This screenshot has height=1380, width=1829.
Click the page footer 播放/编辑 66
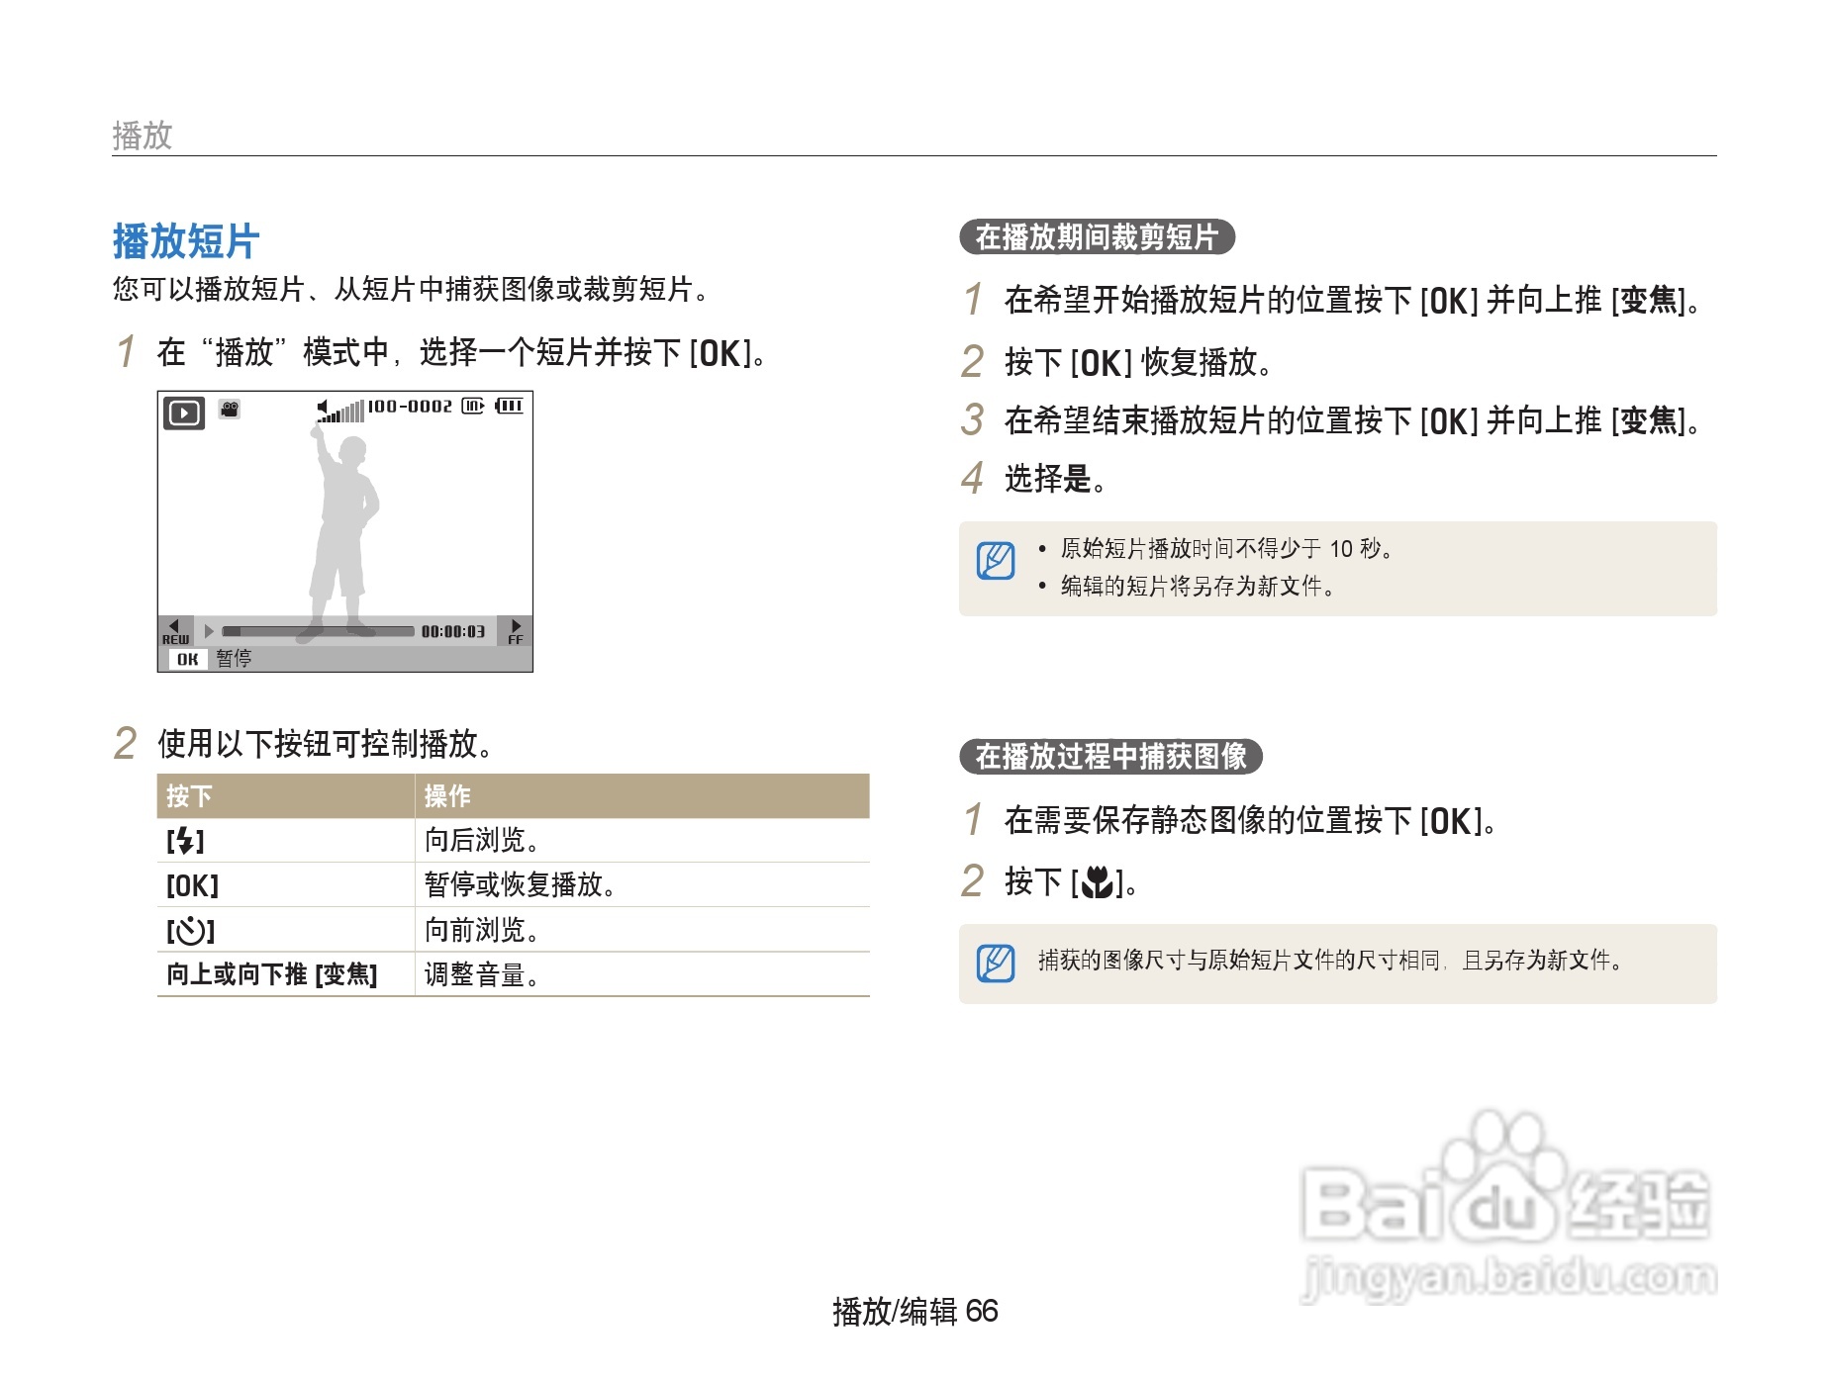(x=915, y=1312)
